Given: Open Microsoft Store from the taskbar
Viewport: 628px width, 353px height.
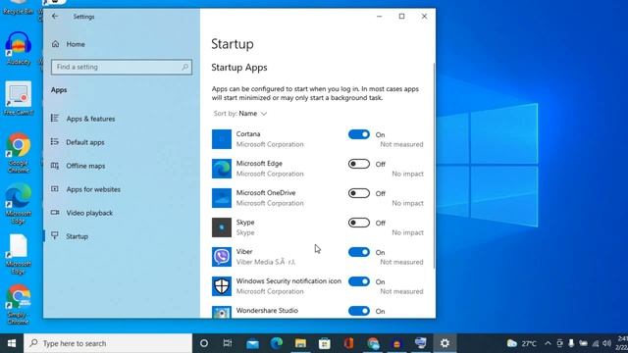Looking at the screenshot, I should [325, 343].
